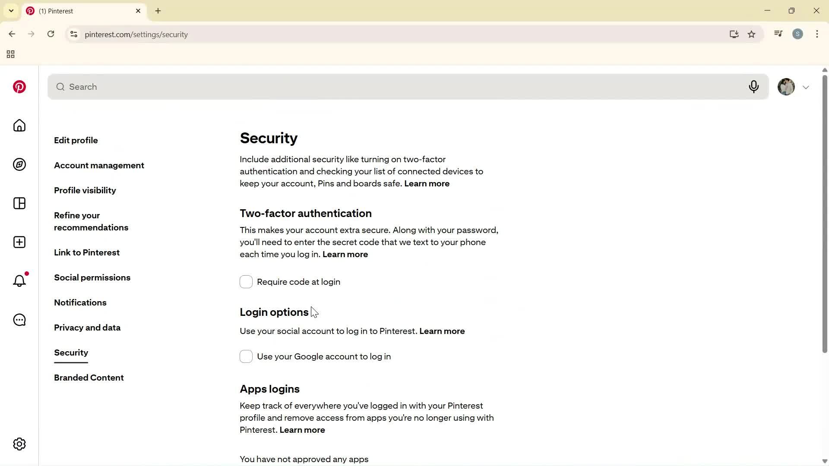
Task: Open the Chrome three-dot menu
Action: point(817,34)
